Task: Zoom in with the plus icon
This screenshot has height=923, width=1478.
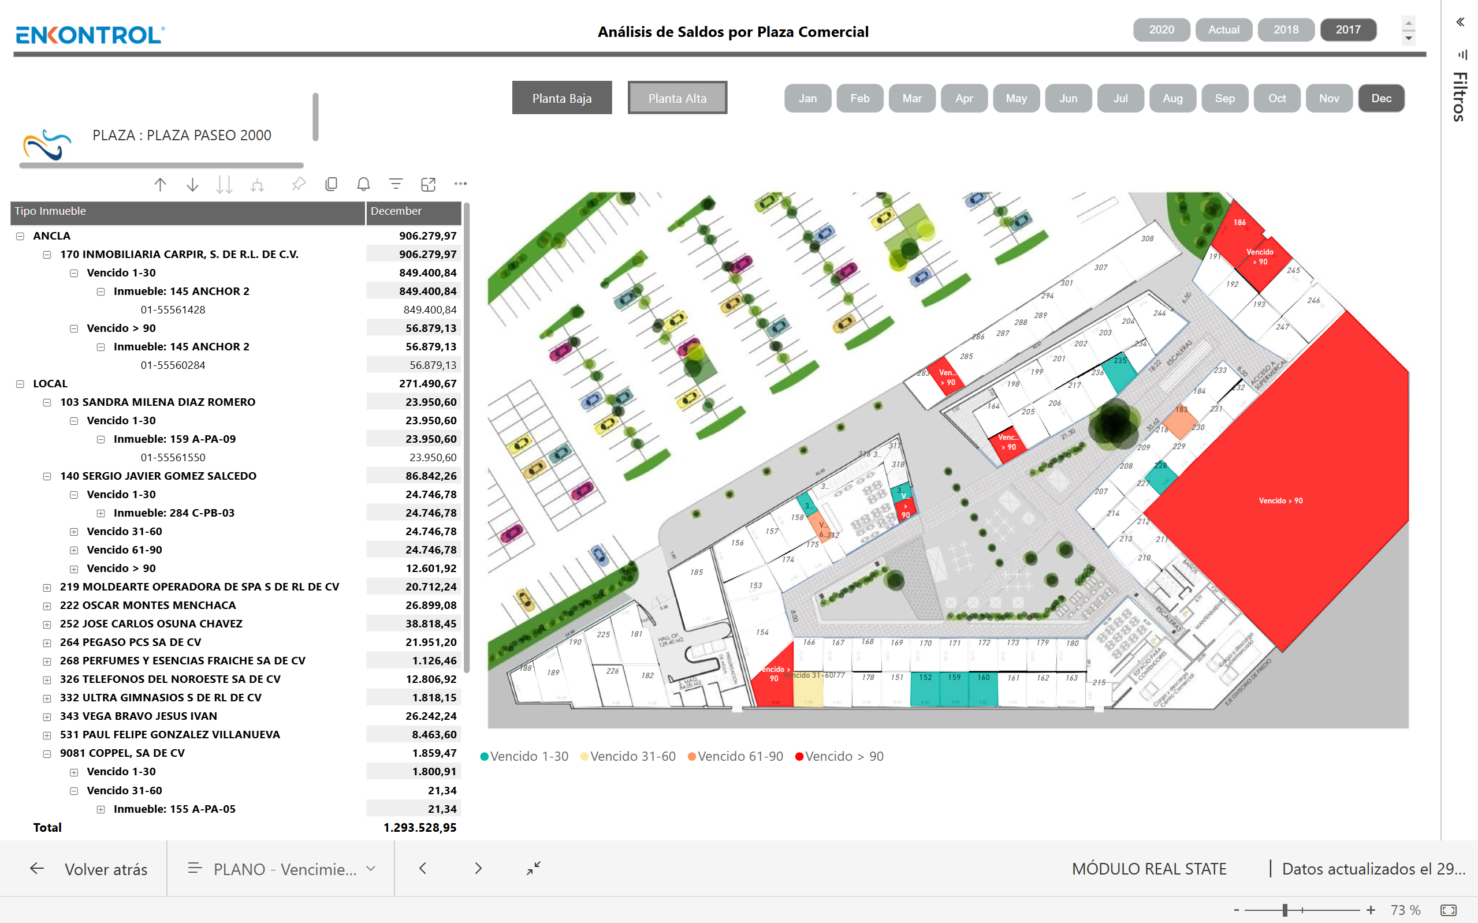Action: click(1371, 910)
